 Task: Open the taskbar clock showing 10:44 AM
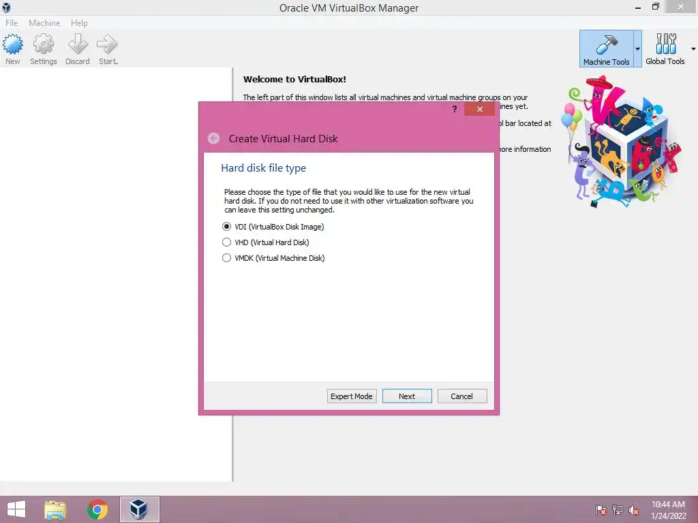click(x=668, y=510)
